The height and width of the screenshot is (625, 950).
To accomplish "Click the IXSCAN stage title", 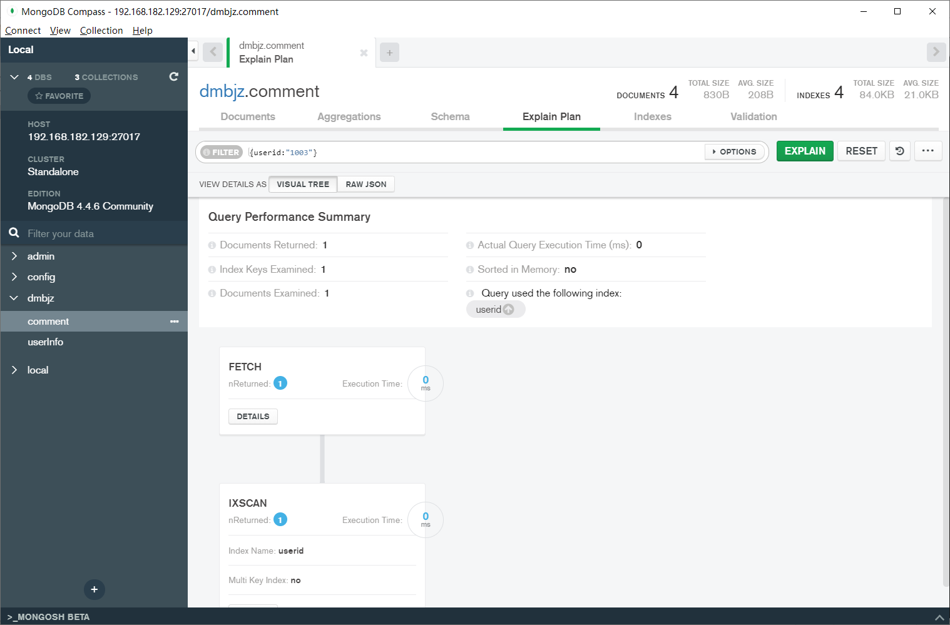I will coord(247,503).
